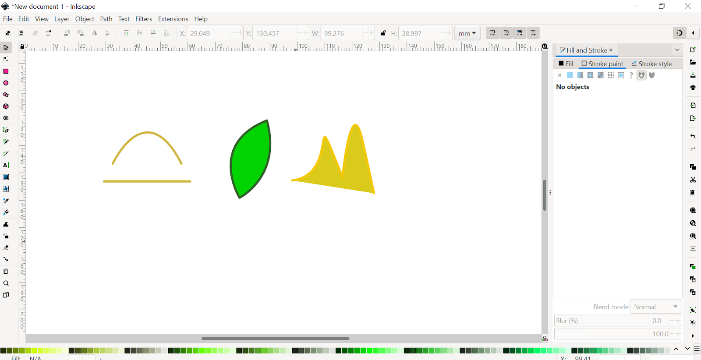The height and width of the screenshot is (360, 701).
Task: Select the Gradient tool
Action: [x=6, y=177]
